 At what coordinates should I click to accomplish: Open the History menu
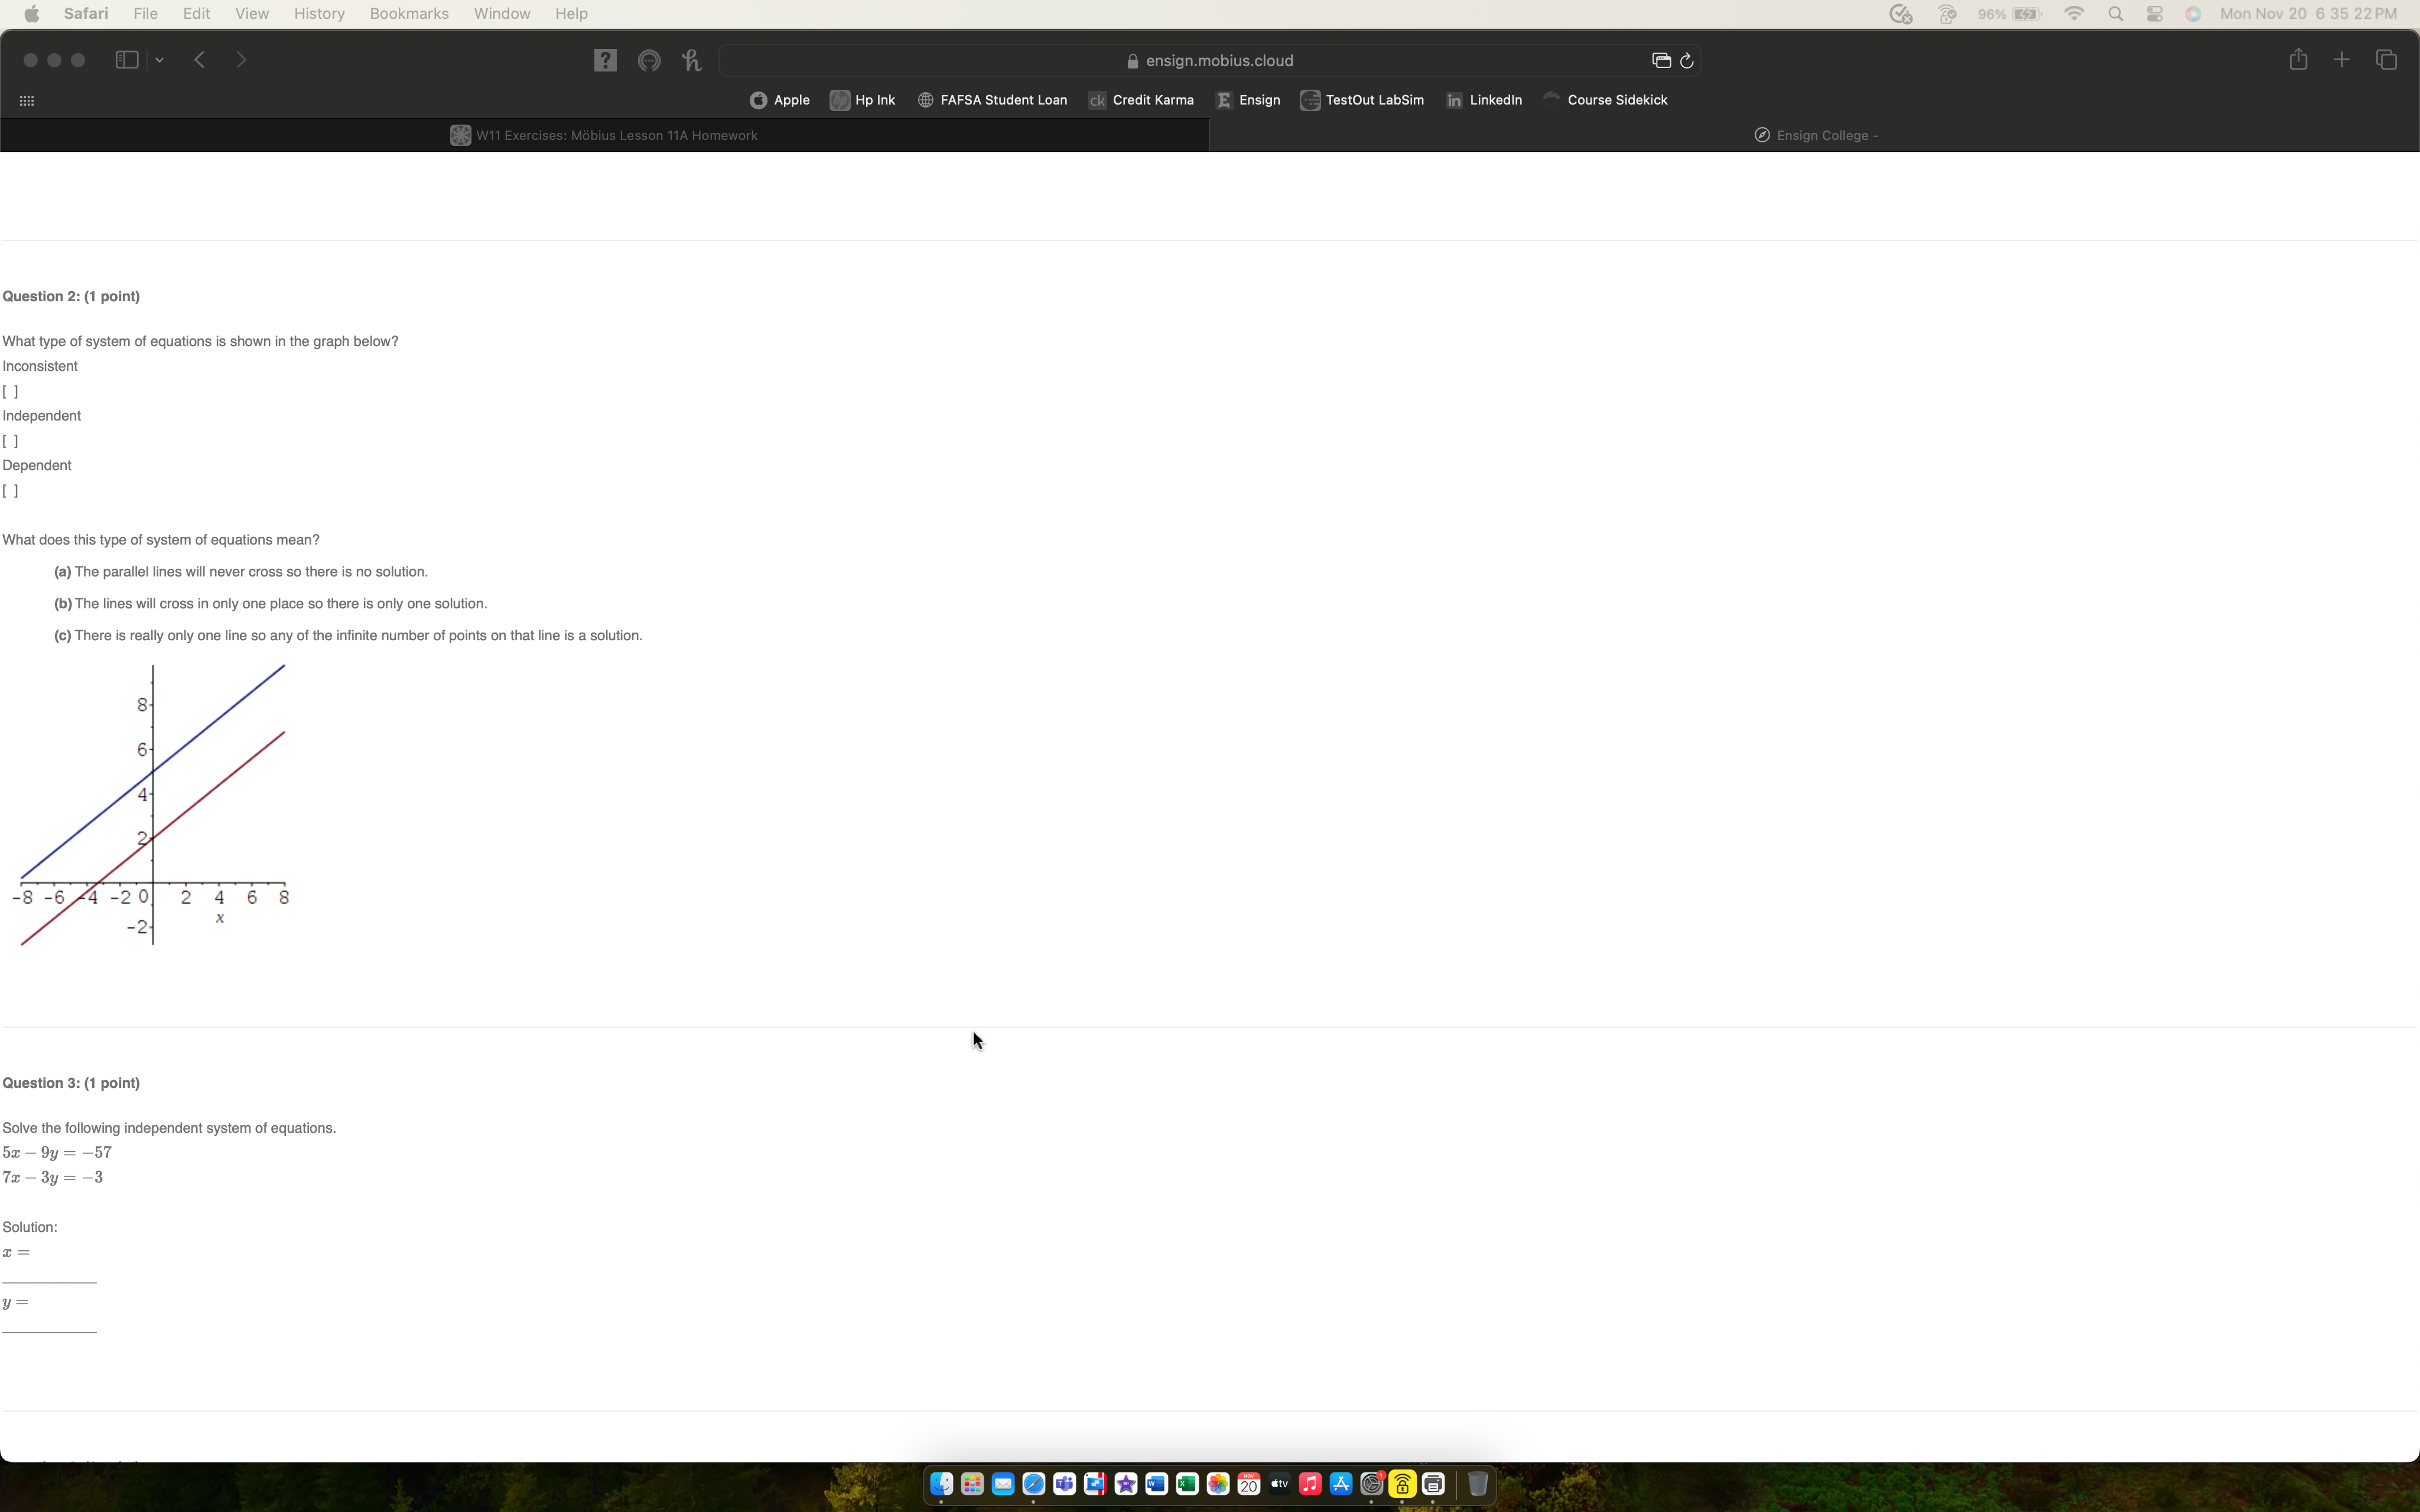[318, 13]
